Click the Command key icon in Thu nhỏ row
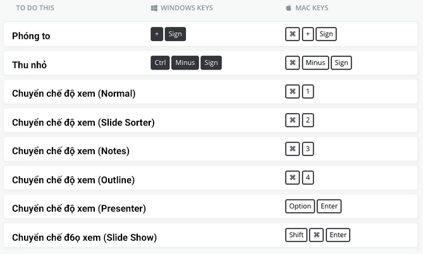 click(x=293, y=63)
